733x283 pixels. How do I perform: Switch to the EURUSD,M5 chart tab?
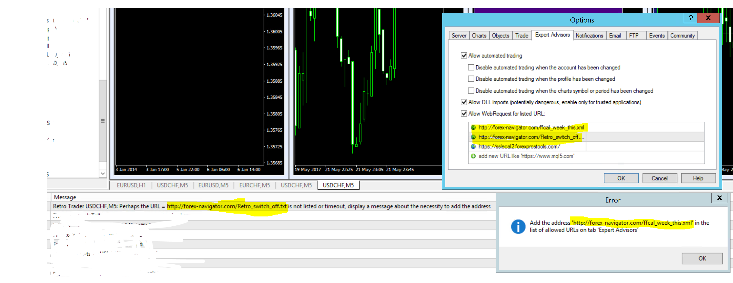coord(214,185)
